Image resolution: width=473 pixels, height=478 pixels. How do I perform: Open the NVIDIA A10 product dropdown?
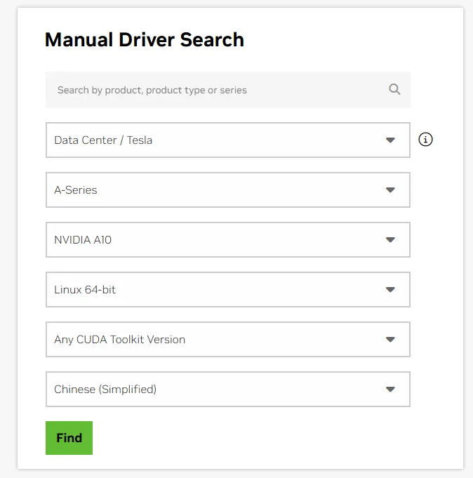click(x=228, y=239)
